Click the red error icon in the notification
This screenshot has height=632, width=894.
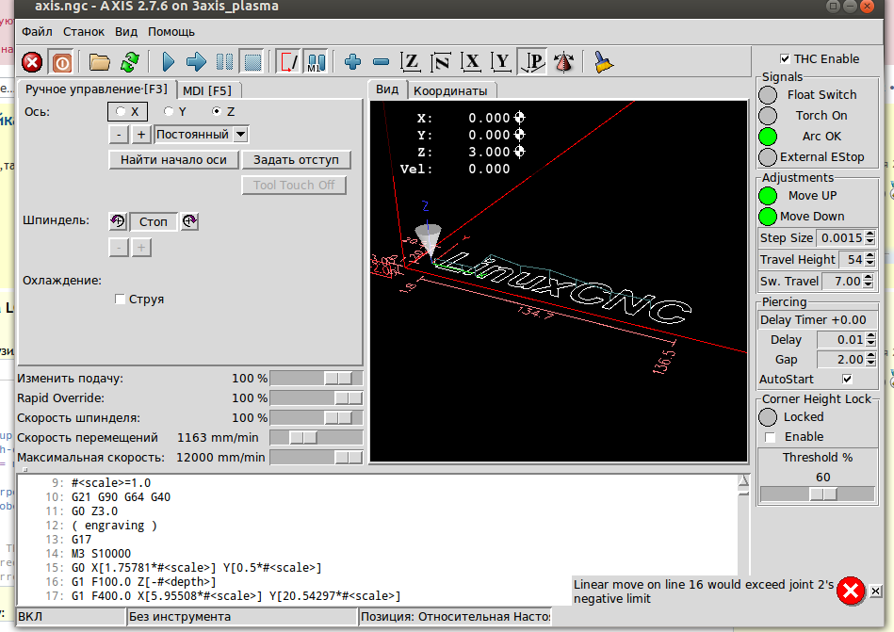point(851,591)
